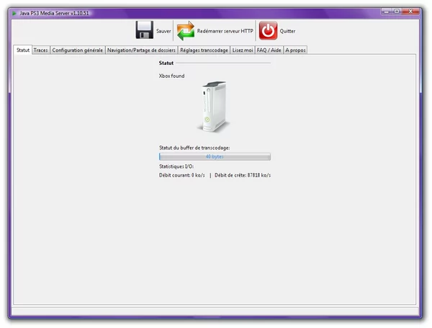Open the Lisez moi tab
This screenshot has height=328, width=432.
(243, 50)
